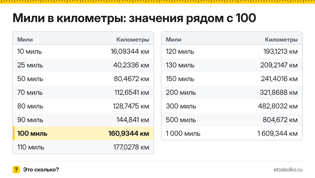Image resolution: width=315 pixels, height=178 pixels.
Task: Select the "16,09344 км" value
Action: coord(130,51)
